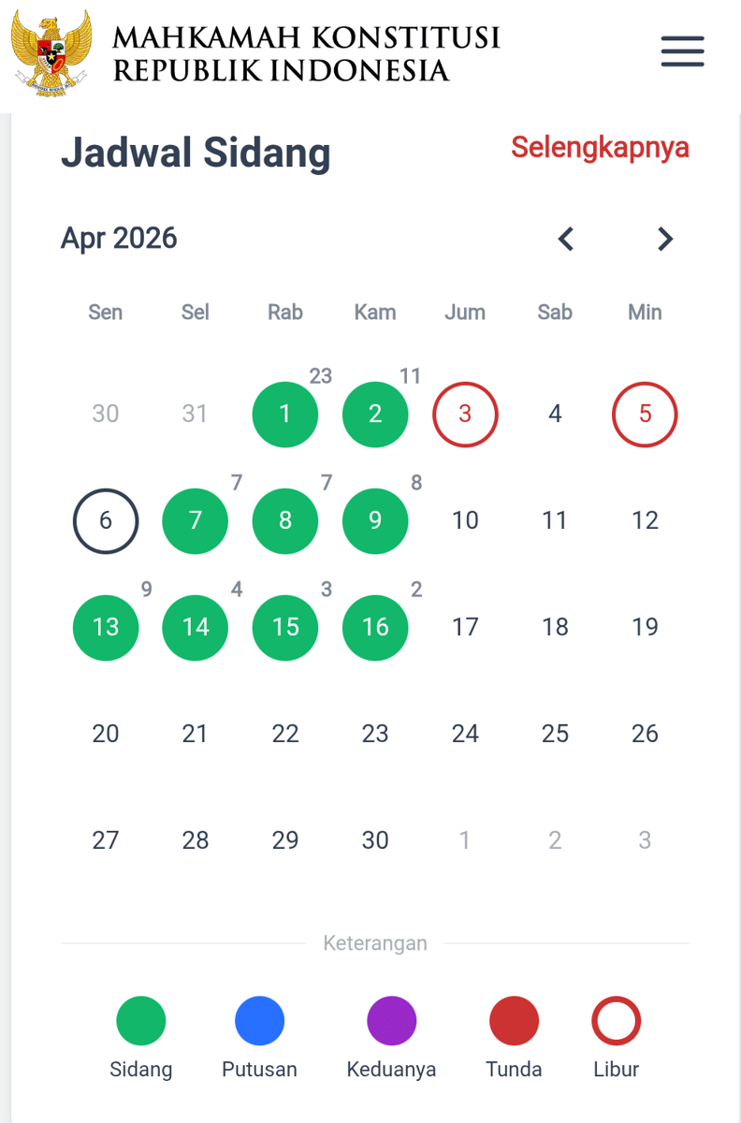Click the red Tunda legend dot

pyautogui.click(x=514, y=1020)
